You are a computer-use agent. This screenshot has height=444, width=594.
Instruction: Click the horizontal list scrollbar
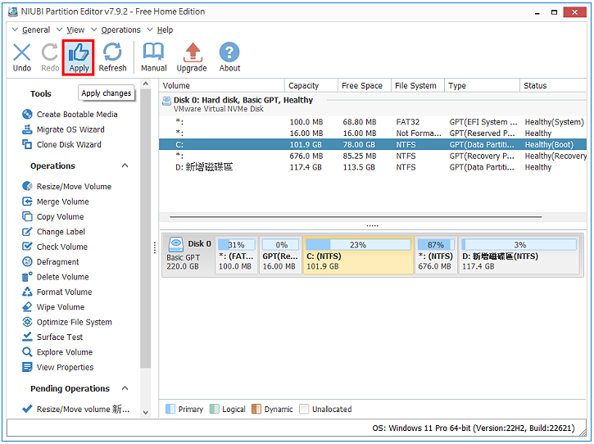[356, 217]
